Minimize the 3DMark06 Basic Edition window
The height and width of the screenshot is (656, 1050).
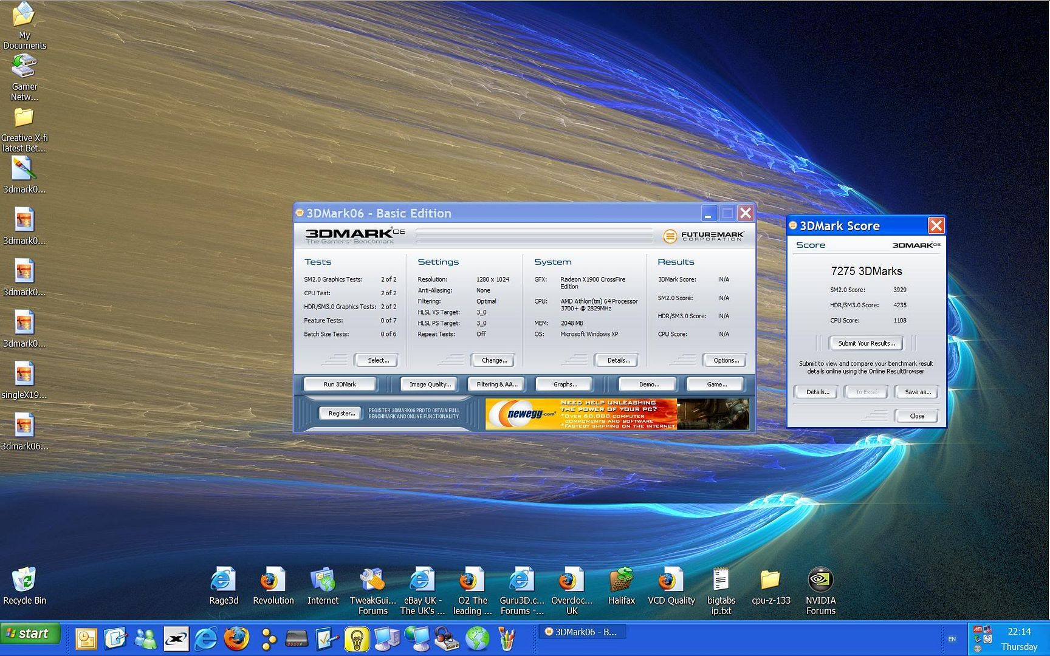pos(708,213)
